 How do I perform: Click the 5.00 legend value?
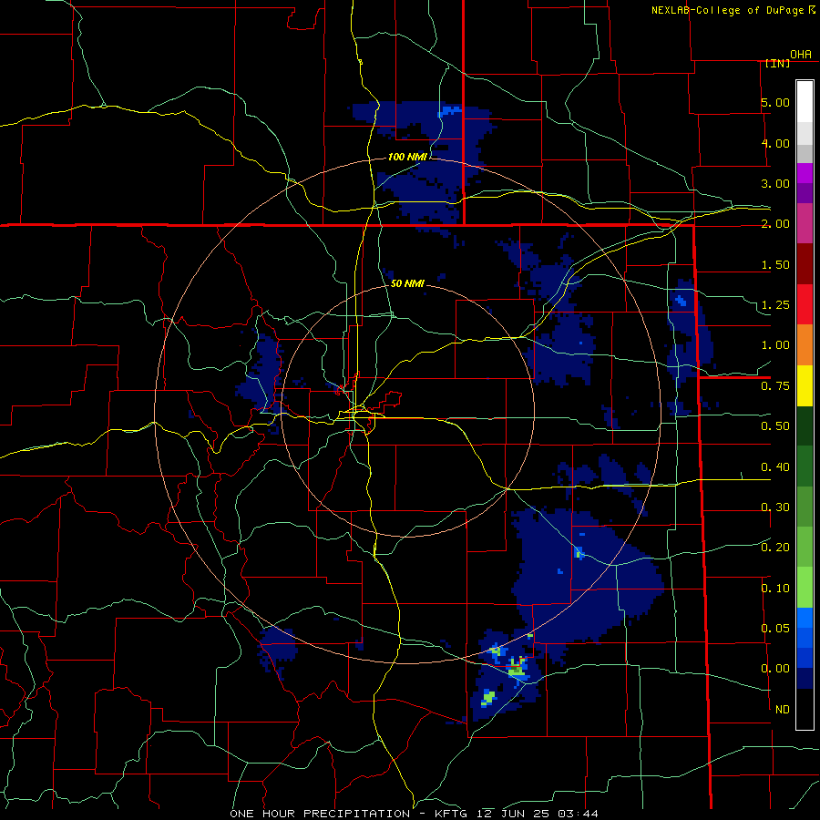click(775, 102)
